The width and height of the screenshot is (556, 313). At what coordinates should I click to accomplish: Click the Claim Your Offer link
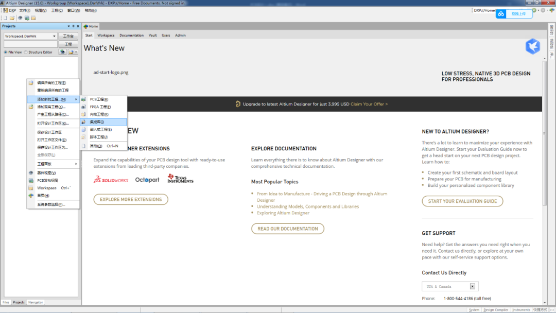click(x=369, y=104)
